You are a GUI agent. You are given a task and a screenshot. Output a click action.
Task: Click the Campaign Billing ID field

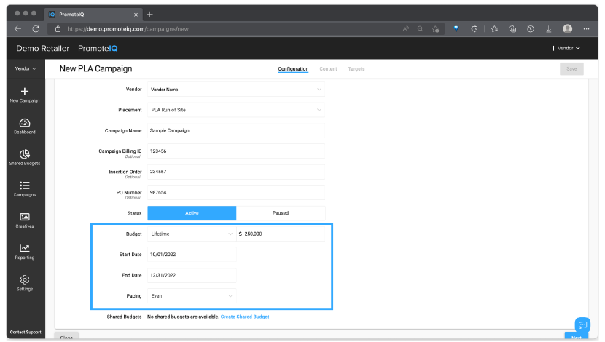[x=236, y=151]
